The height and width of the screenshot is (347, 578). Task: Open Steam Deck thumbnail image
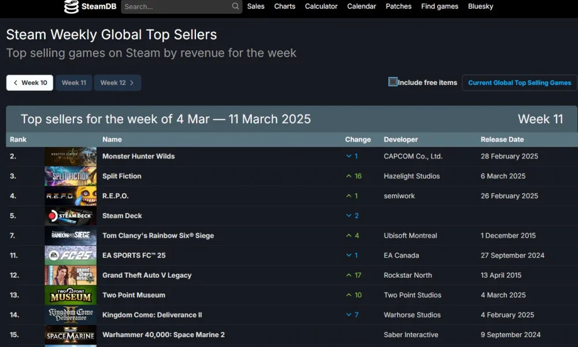pos(71,216)
